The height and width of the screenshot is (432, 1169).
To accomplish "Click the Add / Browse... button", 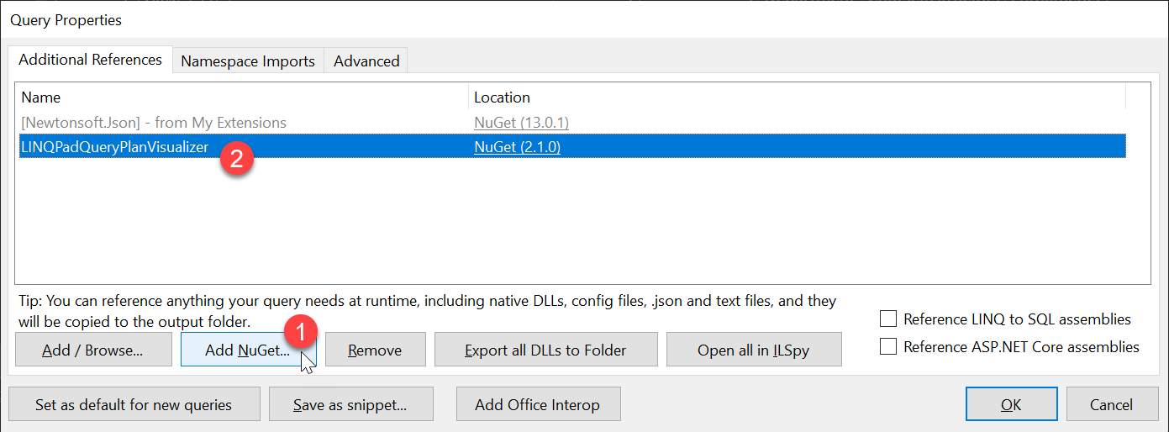I will pyautogui.click(x=92, y=350).
